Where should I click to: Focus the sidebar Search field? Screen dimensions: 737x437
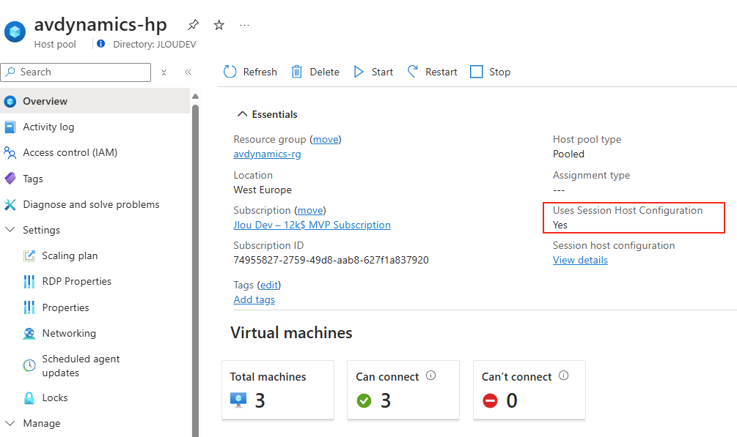click(76, 72)
